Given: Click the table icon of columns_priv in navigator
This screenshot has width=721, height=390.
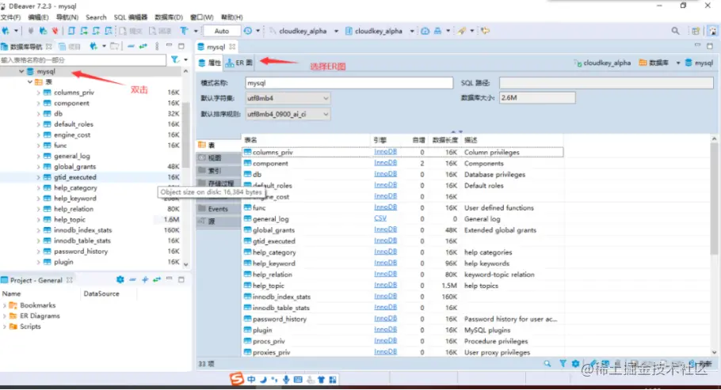Looking at the screenshot, I should click(x=47, y=93).
